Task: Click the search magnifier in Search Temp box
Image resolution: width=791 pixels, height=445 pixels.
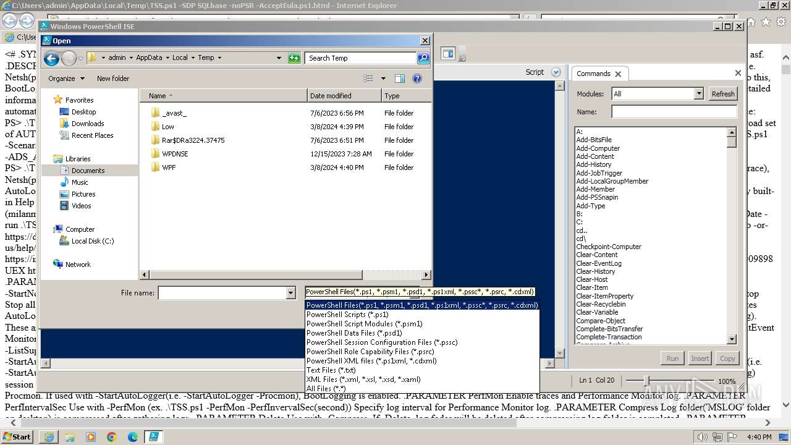Action: [423, 58]
